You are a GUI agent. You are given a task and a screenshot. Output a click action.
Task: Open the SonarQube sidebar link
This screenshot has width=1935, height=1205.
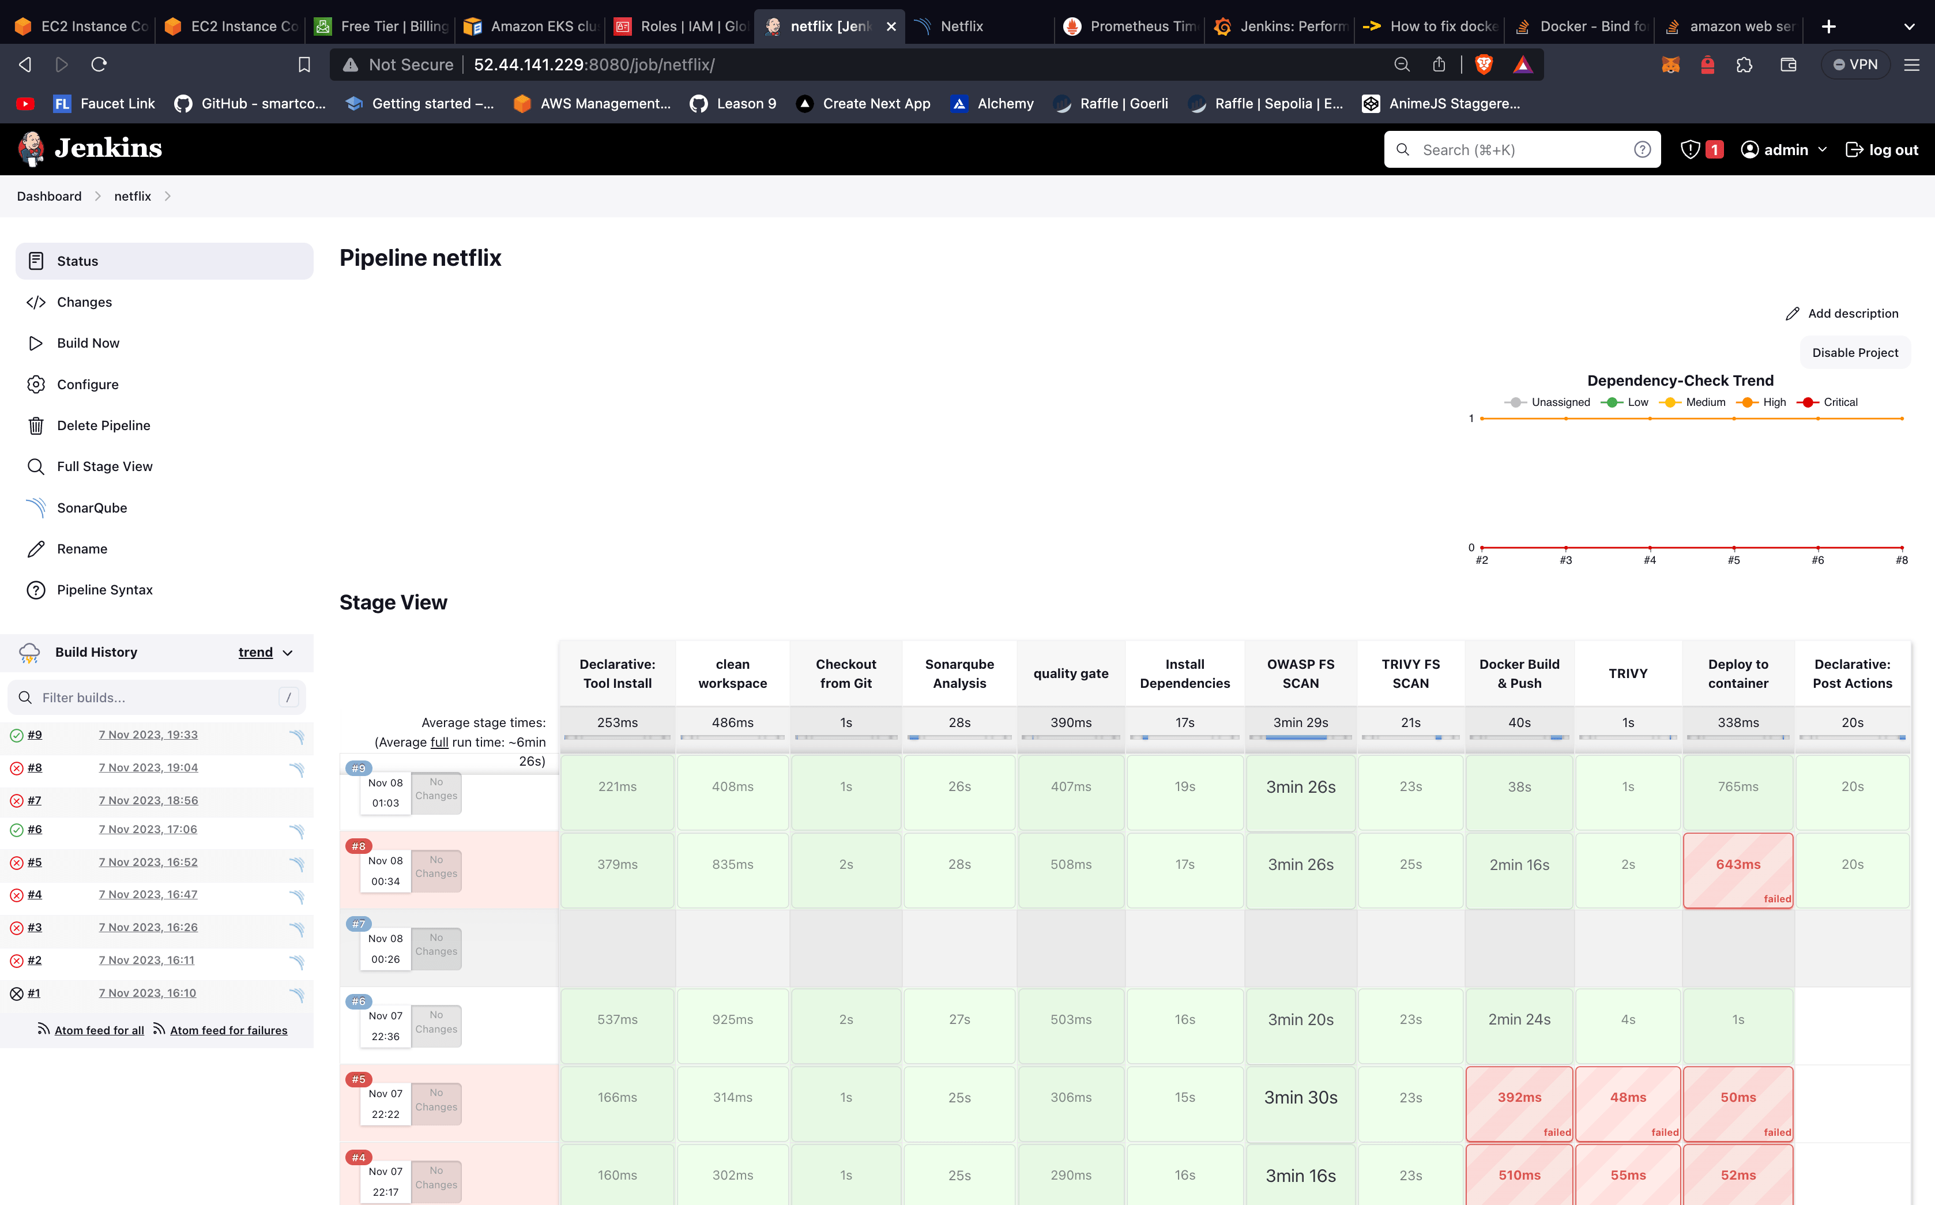tap(164, 508)
